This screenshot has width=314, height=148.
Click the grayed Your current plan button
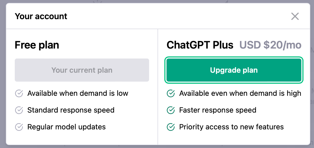pyautogui.click(x=82, y=70)
